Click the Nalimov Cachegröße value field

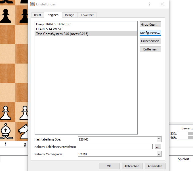[117, 154]
